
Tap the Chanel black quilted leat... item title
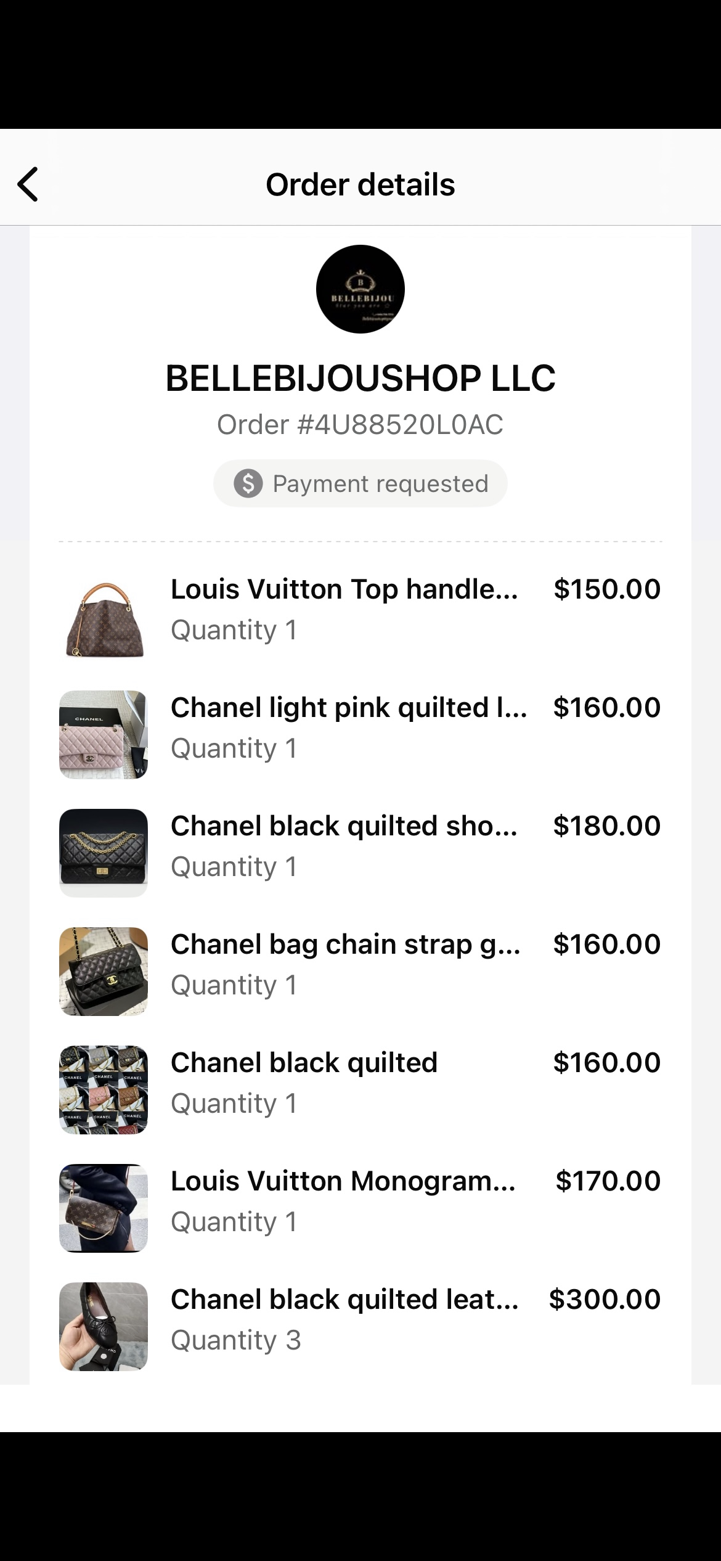coord(344,1300)
